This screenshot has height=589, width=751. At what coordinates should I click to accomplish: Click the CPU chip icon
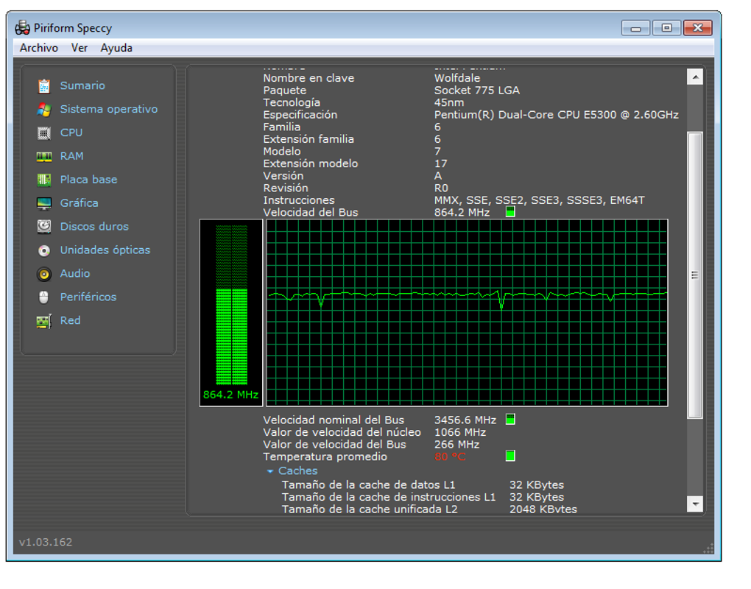point(44,133)
